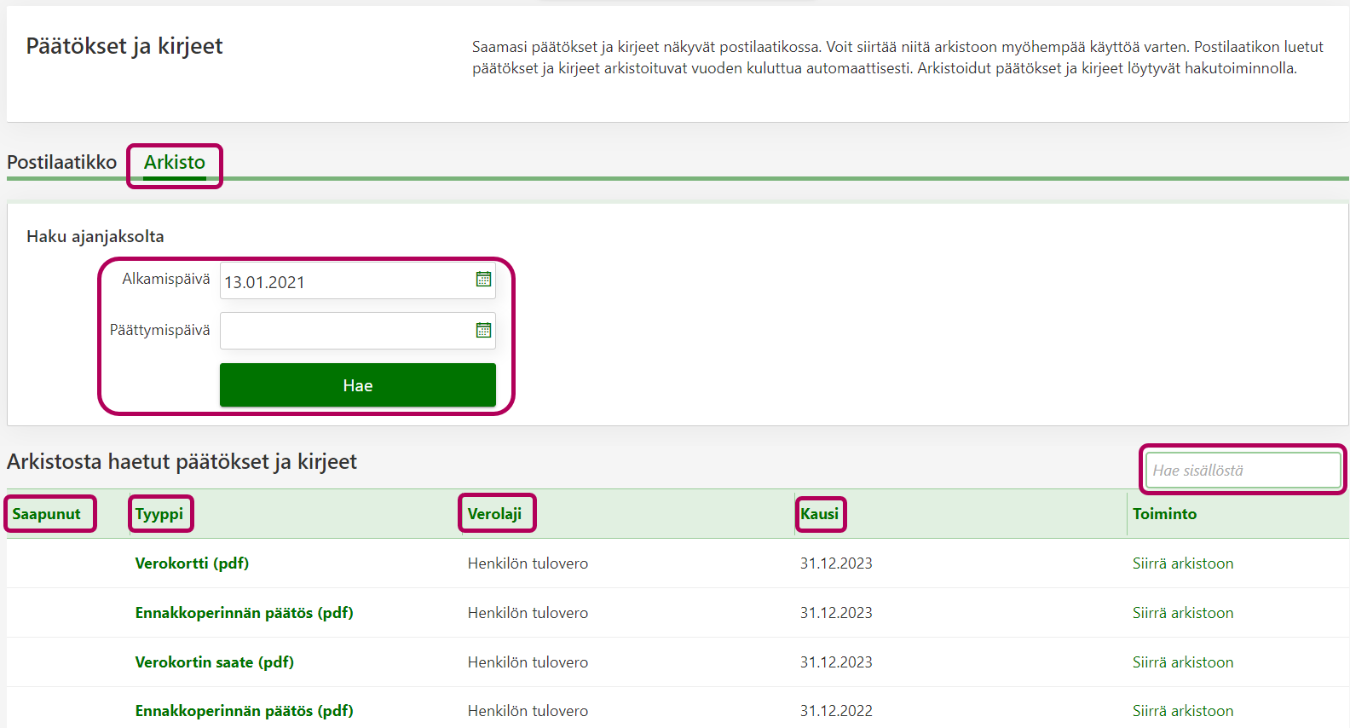Switch to the Postilaatikko tab
This screenshot has height=728, width=1350.
(61, 162)
